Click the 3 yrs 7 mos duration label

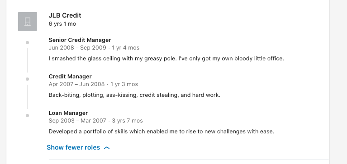[127, 121]
